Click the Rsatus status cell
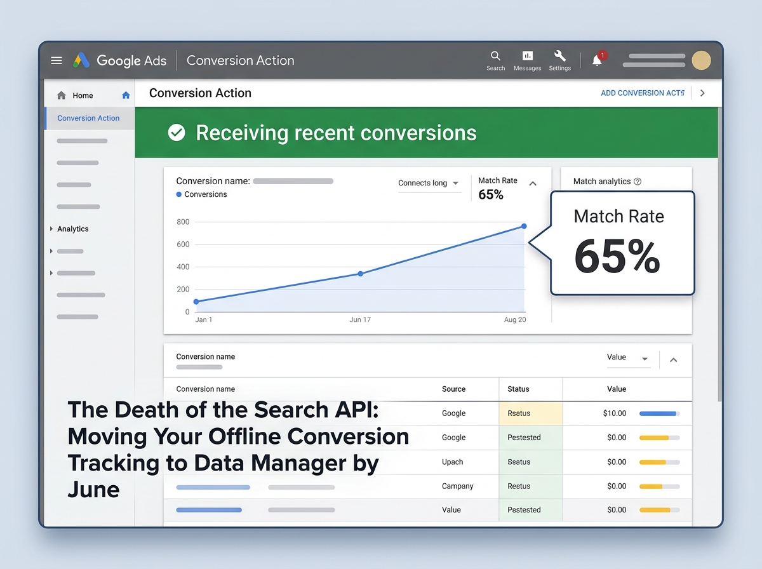762x569 pixels. click(531, 413)
